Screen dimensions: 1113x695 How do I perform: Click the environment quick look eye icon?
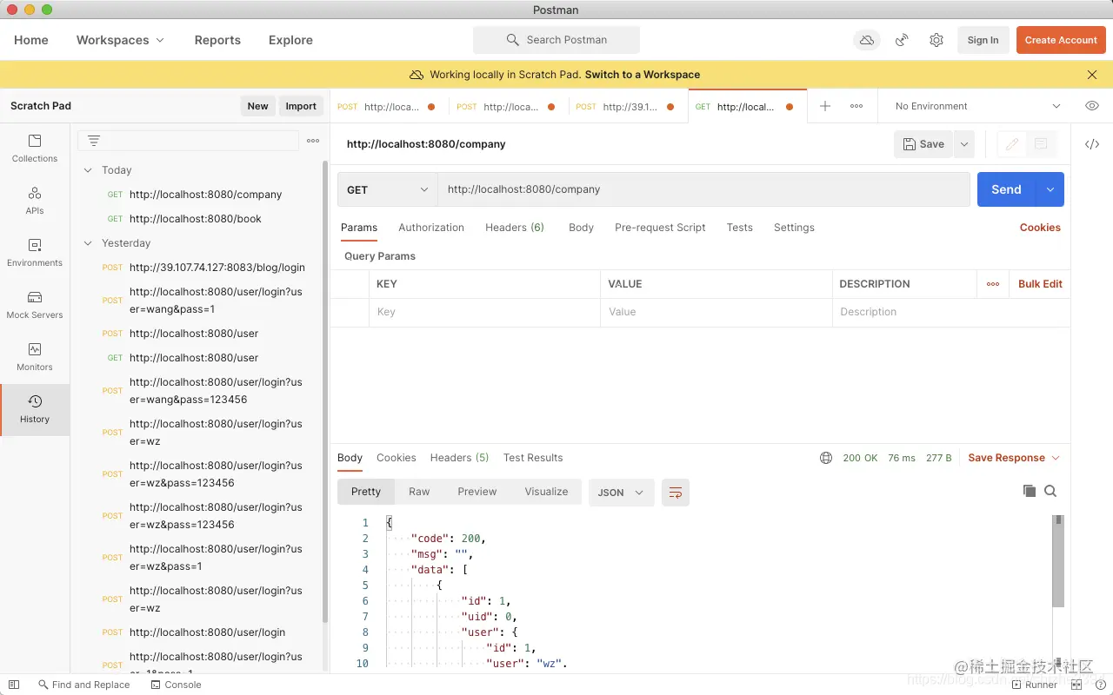1092,106
